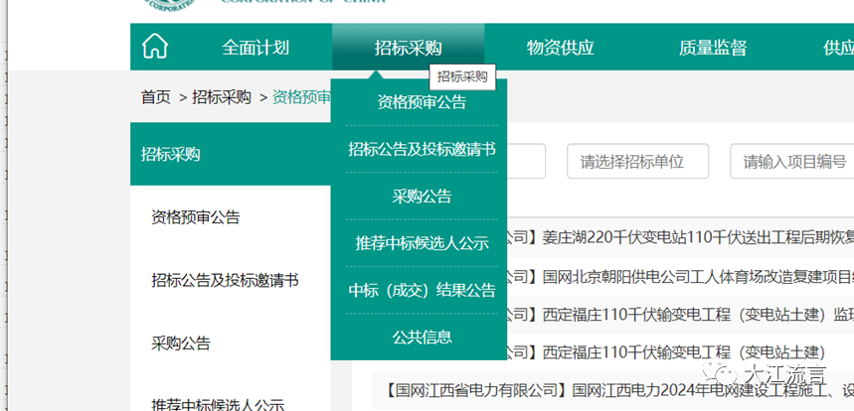Open the 国网江西电力2024年电网建设工程 announcement
The width and height of the screenshot is (854, 411).
click(619, 390)
